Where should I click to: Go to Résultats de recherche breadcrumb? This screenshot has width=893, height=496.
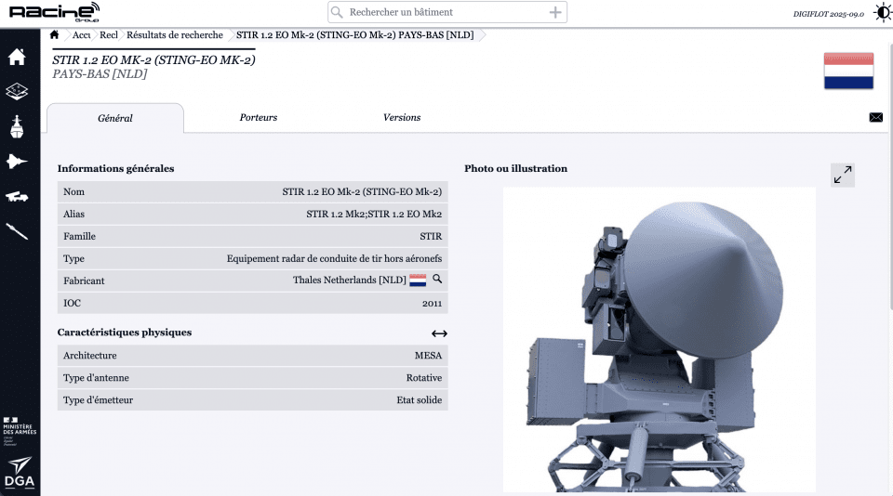click(175, 35)
